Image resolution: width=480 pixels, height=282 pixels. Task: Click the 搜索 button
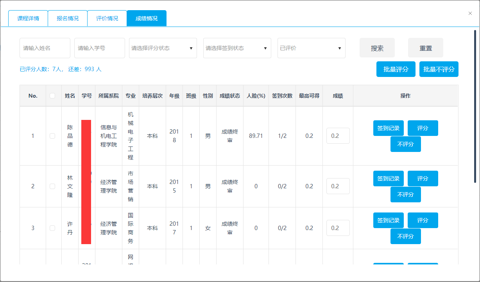[377, 48]
